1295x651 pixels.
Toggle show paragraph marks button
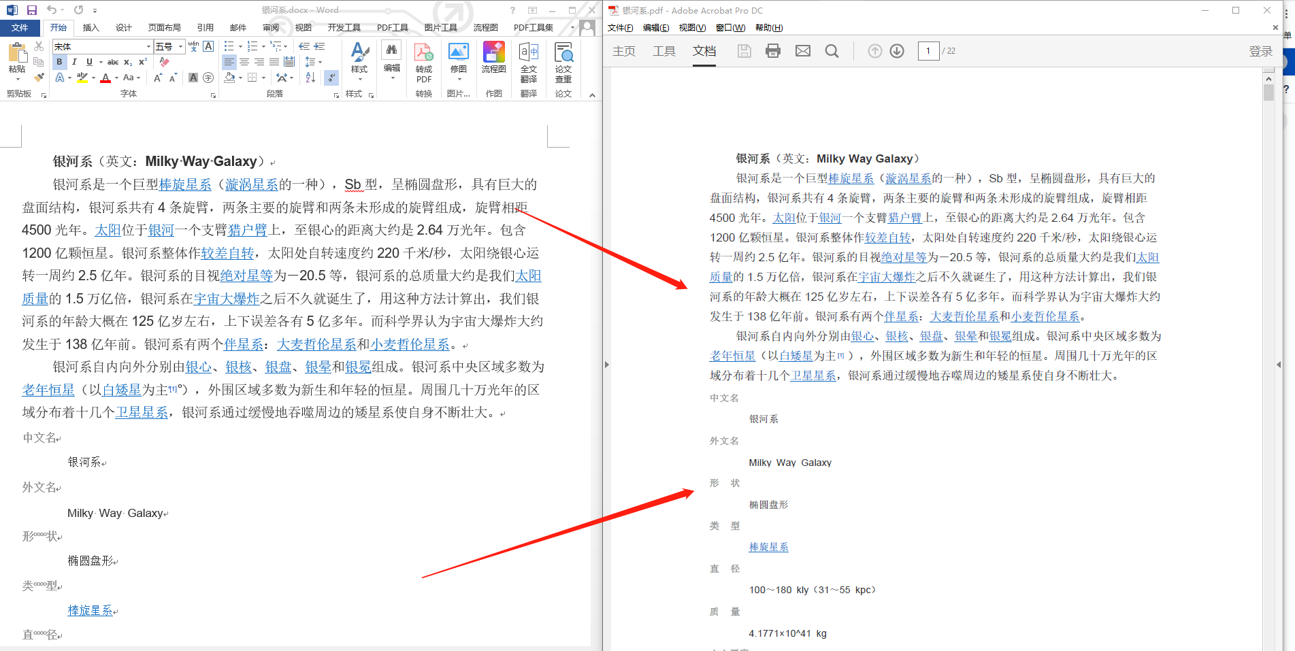click(331, 78)
